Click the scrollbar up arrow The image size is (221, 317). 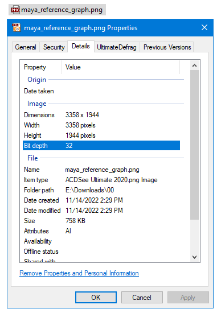(194, 65)
